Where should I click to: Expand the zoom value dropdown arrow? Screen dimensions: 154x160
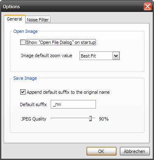(116, 56)
